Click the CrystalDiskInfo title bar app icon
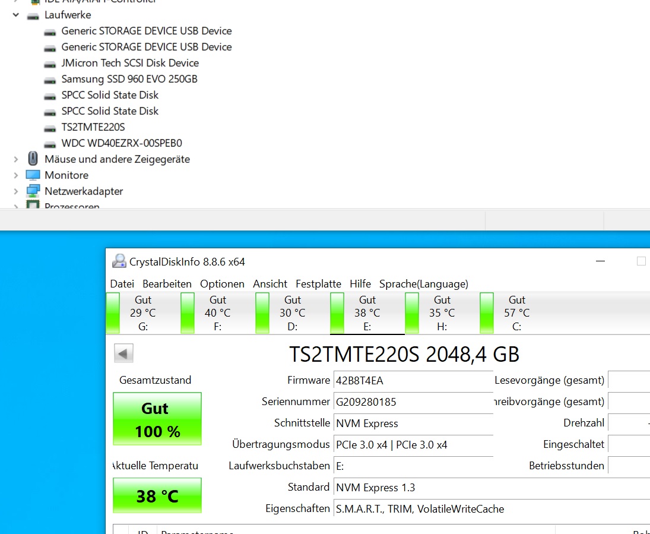Viewport: 650px width, 534px height. tap(119, 261)
